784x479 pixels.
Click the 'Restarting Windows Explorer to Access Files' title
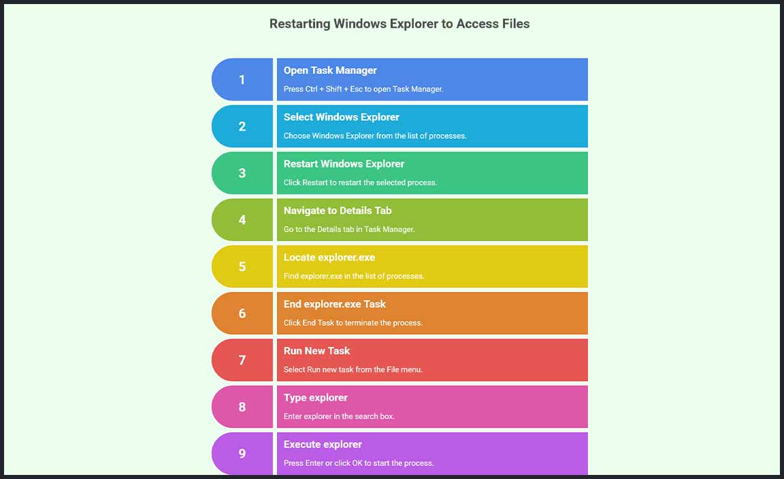(x=399, y=24)
